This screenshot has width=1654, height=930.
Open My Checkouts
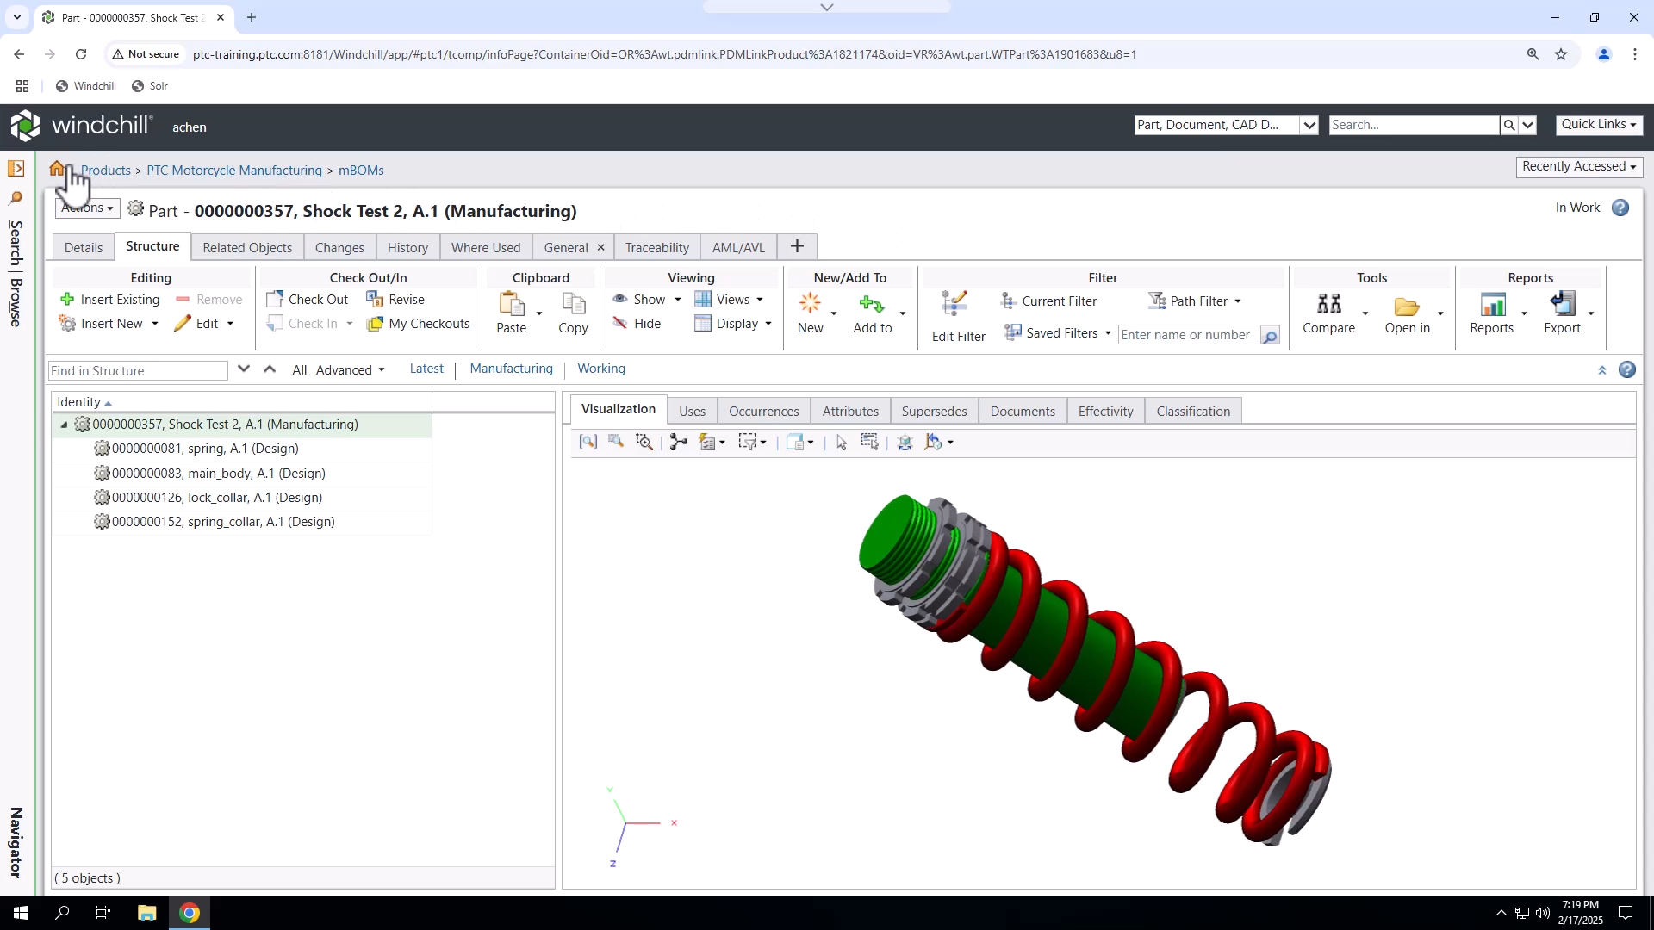376,324
